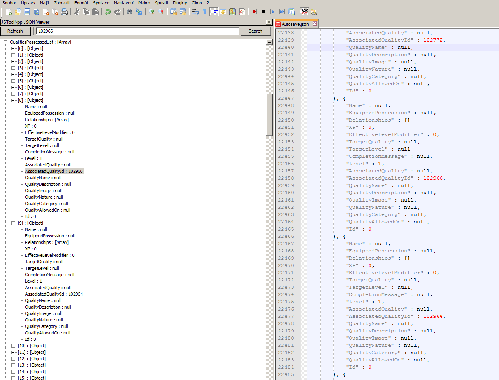Close the Autosave.json tab

315,24
